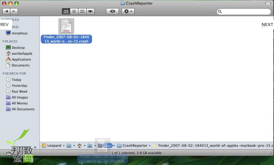This screenshot has height=165, width=274.
Task: Open the Action gear menu
Action: tap(128, 11)
